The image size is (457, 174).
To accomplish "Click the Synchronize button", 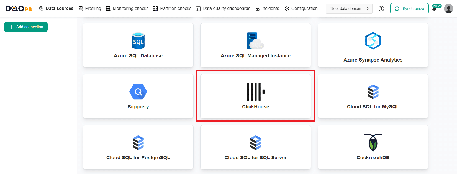I will pyautogui.click(x=409, y=9).
